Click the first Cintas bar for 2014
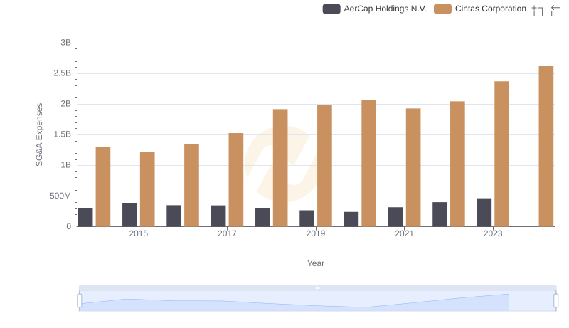Screen dimensions: 569x328 (x=103, y=186)
